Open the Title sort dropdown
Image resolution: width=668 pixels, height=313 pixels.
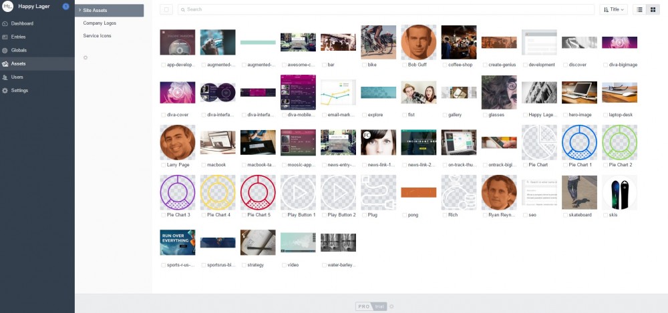click(613, 9)
